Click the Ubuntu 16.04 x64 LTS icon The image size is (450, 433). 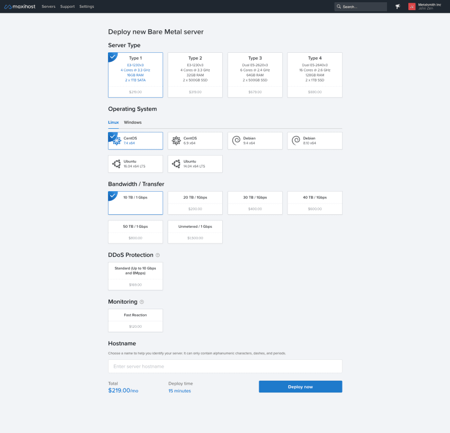click(x=117, y=164)
